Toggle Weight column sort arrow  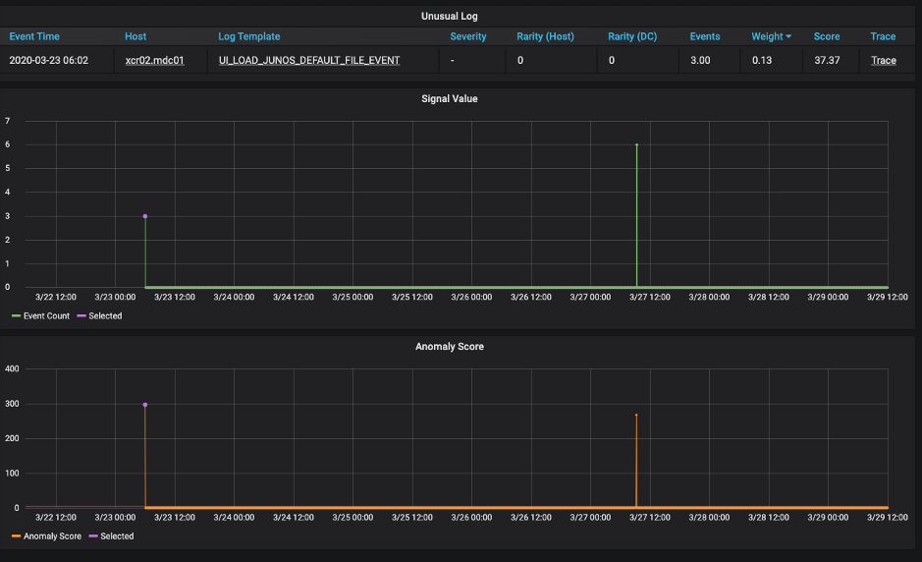pyautogui.click(x=788, y=36)
